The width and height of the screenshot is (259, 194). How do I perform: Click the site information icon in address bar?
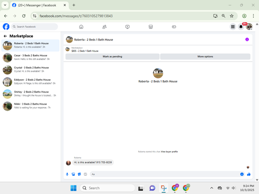click(35, 16)
